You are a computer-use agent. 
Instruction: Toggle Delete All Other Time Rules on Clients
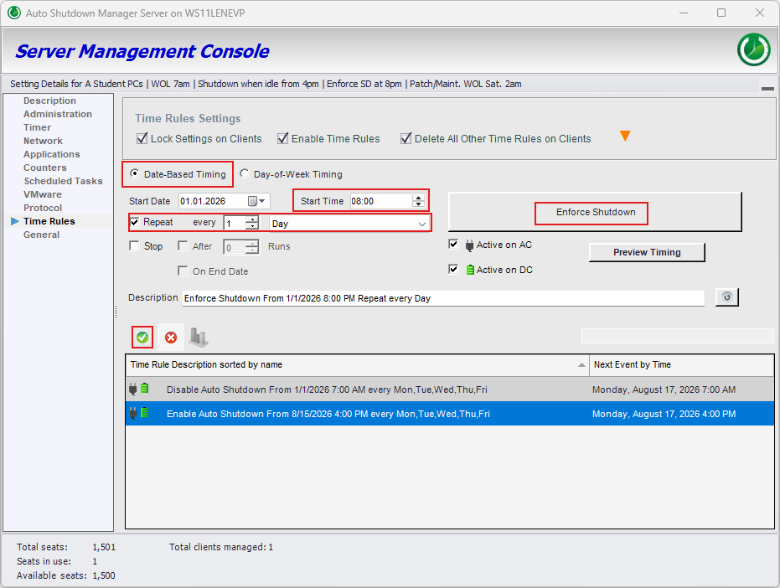point(405,138)
